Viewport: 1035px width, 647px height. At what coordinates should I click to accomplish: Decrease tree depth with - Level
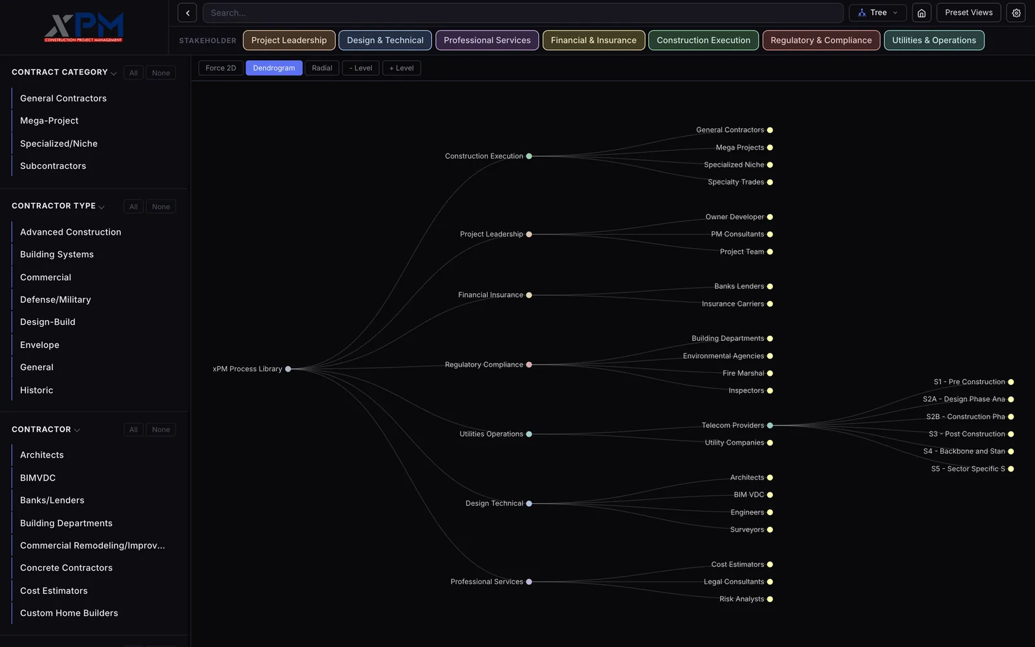361,68
